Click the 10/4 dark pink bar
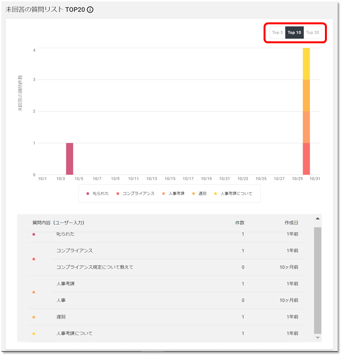Screen dimensions: 342x356 70,159
